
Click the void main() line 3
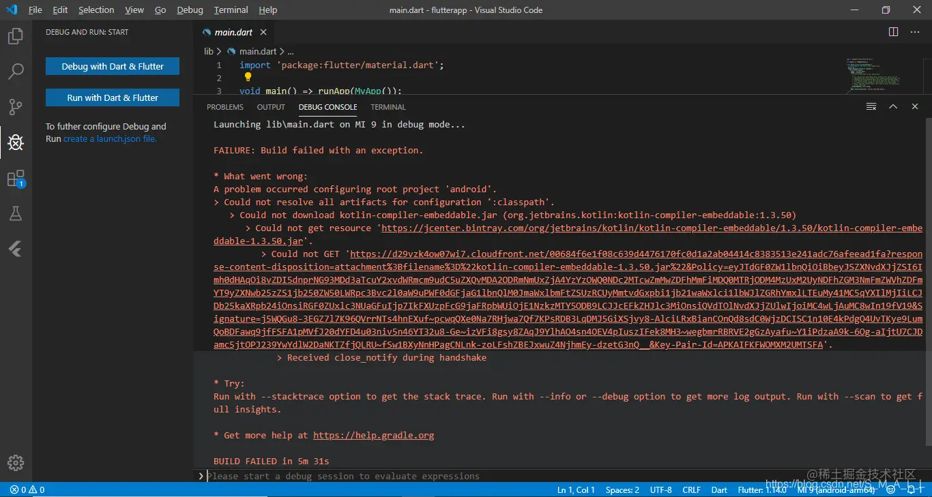tap(321, 91)
